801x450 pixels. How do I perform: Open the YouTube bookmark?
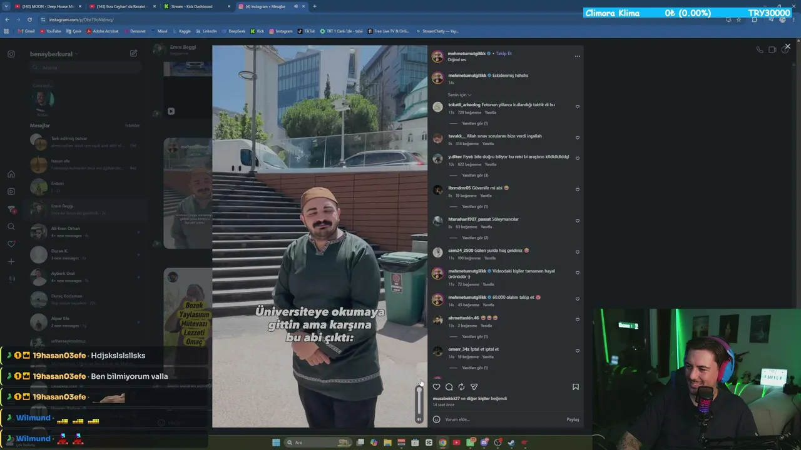[50, 31]
